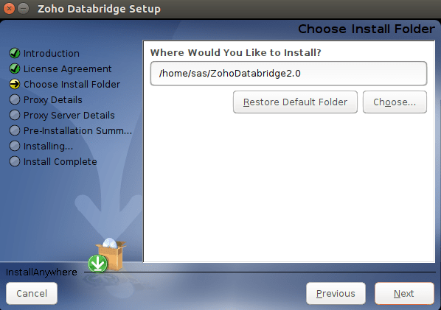
Task: Cancel the Zoho Databridge installation
Action: (32, 294)
